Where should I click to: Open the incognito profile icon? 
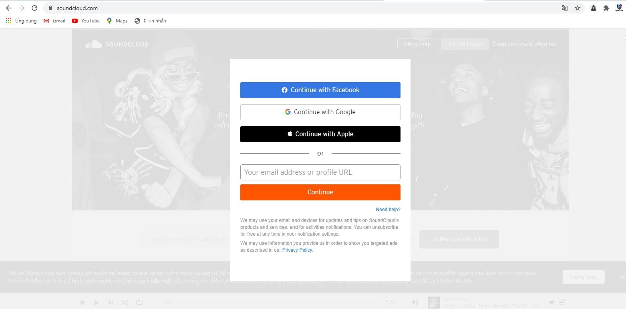pyautogui.click(x=594, y=8)
